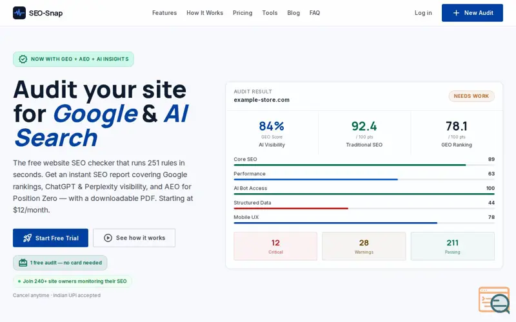This screenshot has height=322, width=516.
Task: Open the 211 Passing card
Action: pos(453,247)
